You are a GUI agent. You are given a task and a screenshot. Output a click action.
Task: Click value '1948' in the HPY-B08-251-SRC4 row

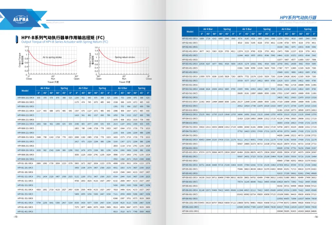tap(39, 137)
